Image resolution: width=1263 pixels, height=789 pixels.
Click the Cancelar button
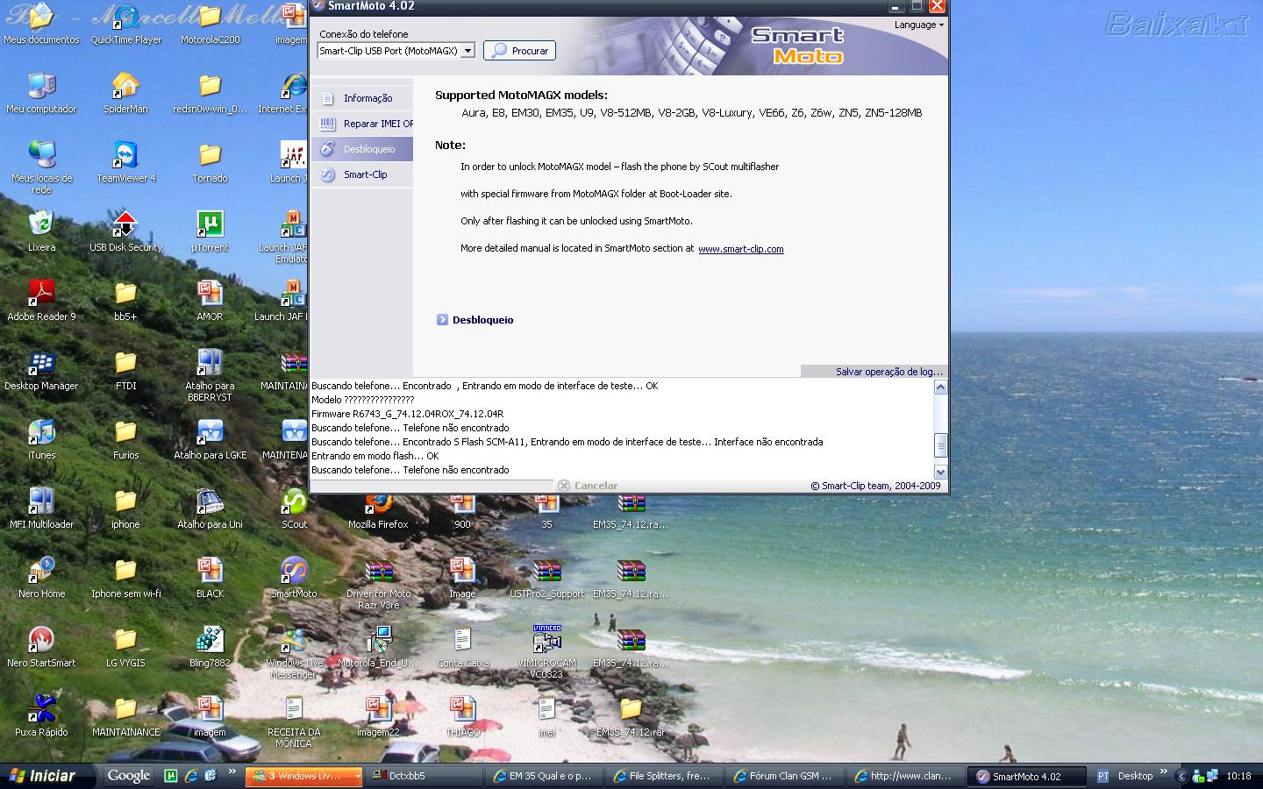(x=588, y=486)
